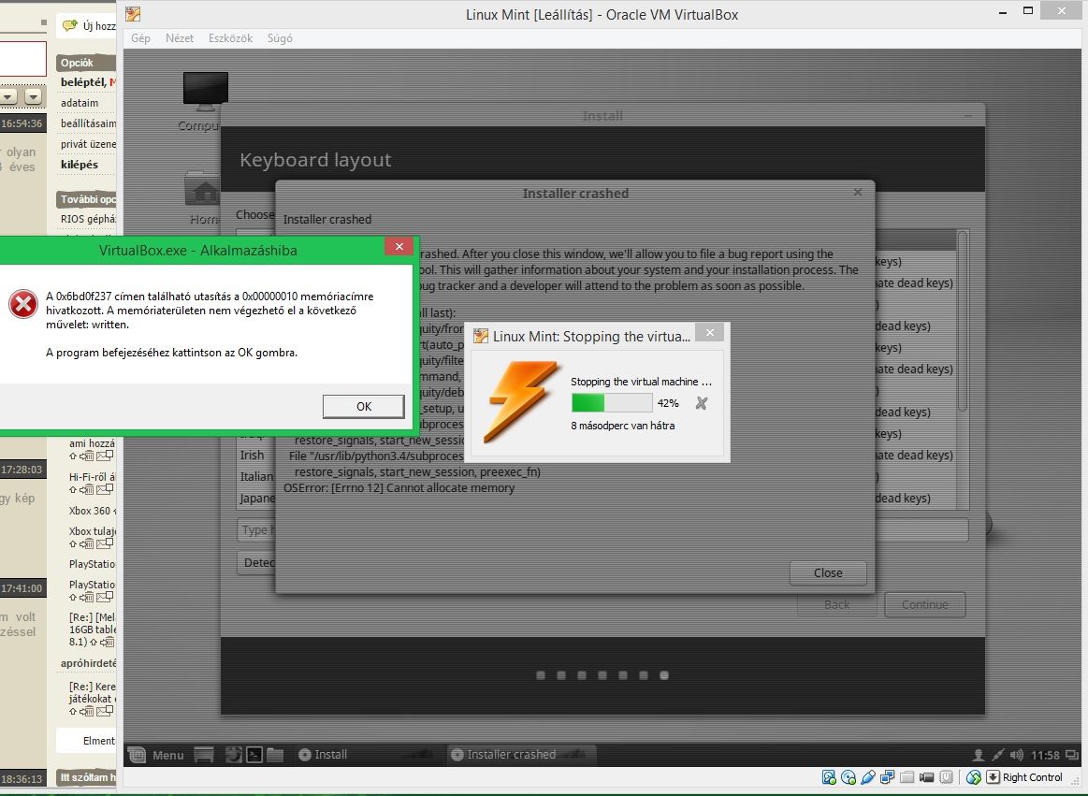Click the Continue button in installer

[925, 604]
